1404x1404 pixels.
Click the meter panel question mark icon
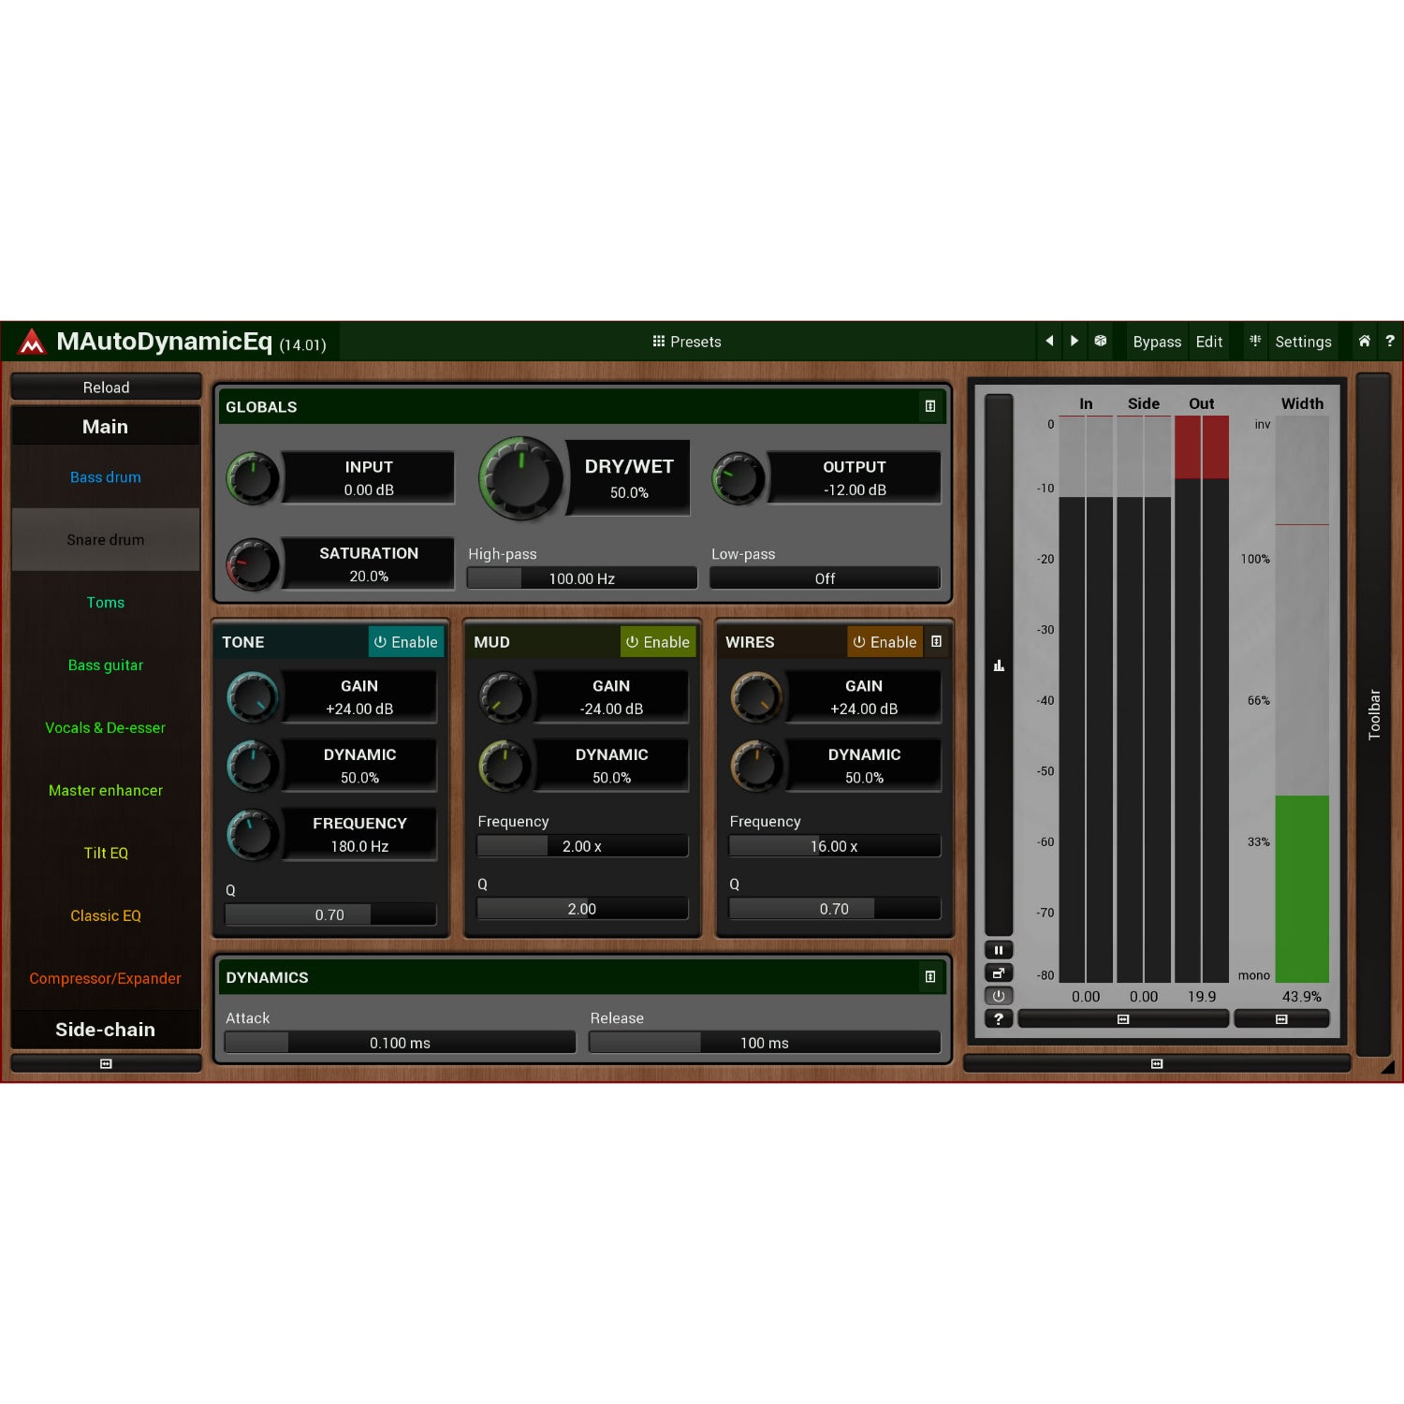click(x=999, y=1019)
